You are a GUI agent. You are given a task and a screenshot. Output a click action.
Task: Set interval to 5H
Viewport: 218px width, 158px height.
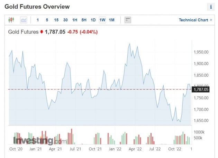click(84, 20)
